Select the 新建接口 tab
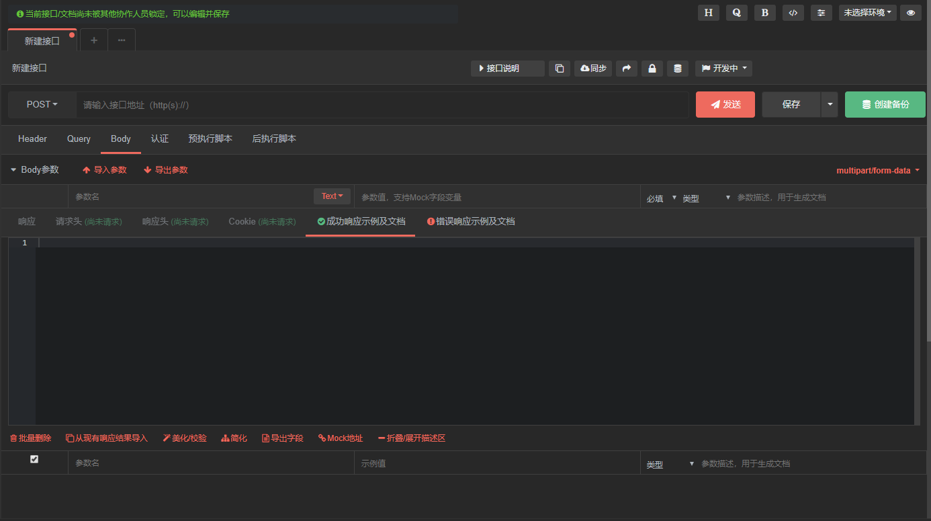The image size is (931, 521). [x=42, y=40]
